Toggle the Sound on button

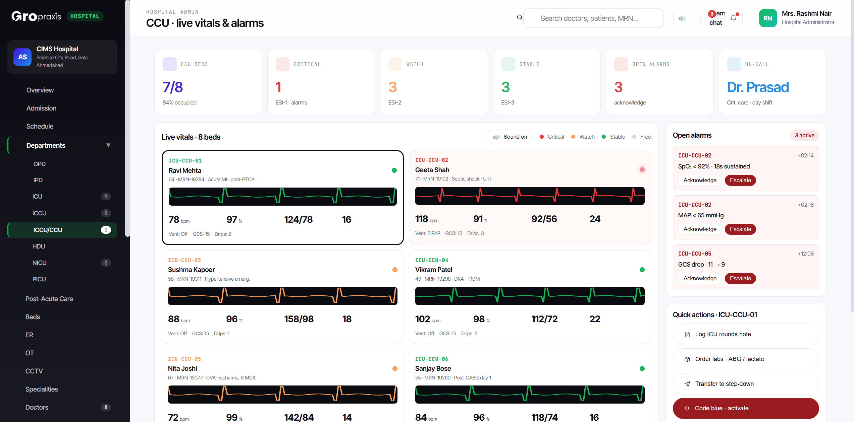(510, 137)
